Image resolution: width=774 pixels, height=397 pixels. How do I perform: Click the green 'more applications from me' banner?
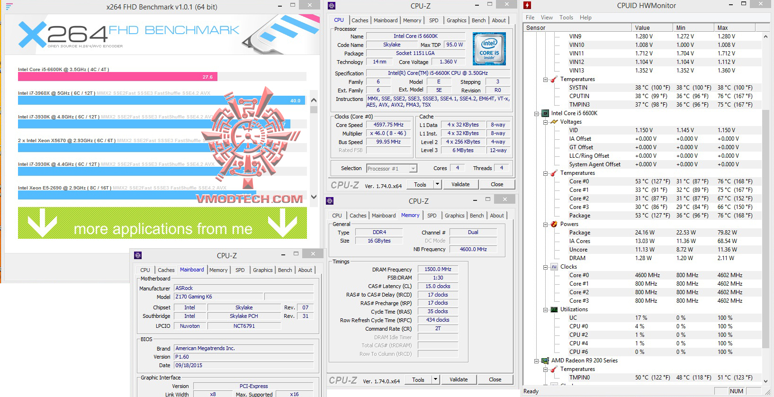click(162, 223)
